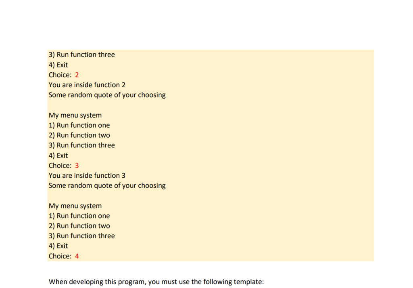Click "3) Run function three" in menu ending Choice 4
Screen dimensions: 413x288
(x=81, y=236)
